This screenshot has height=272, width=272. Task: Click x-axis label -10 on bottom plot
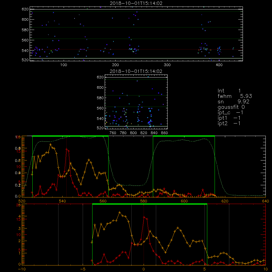[x=22, y=269]
